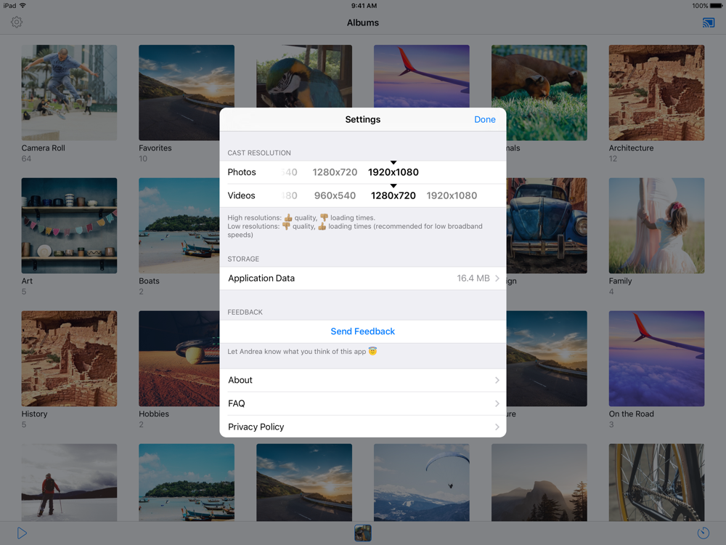Open the blue vintage car album thumbnail
The height and width of the screenshot is (545, 726).
pyautogui.click(x=547, y=226)
